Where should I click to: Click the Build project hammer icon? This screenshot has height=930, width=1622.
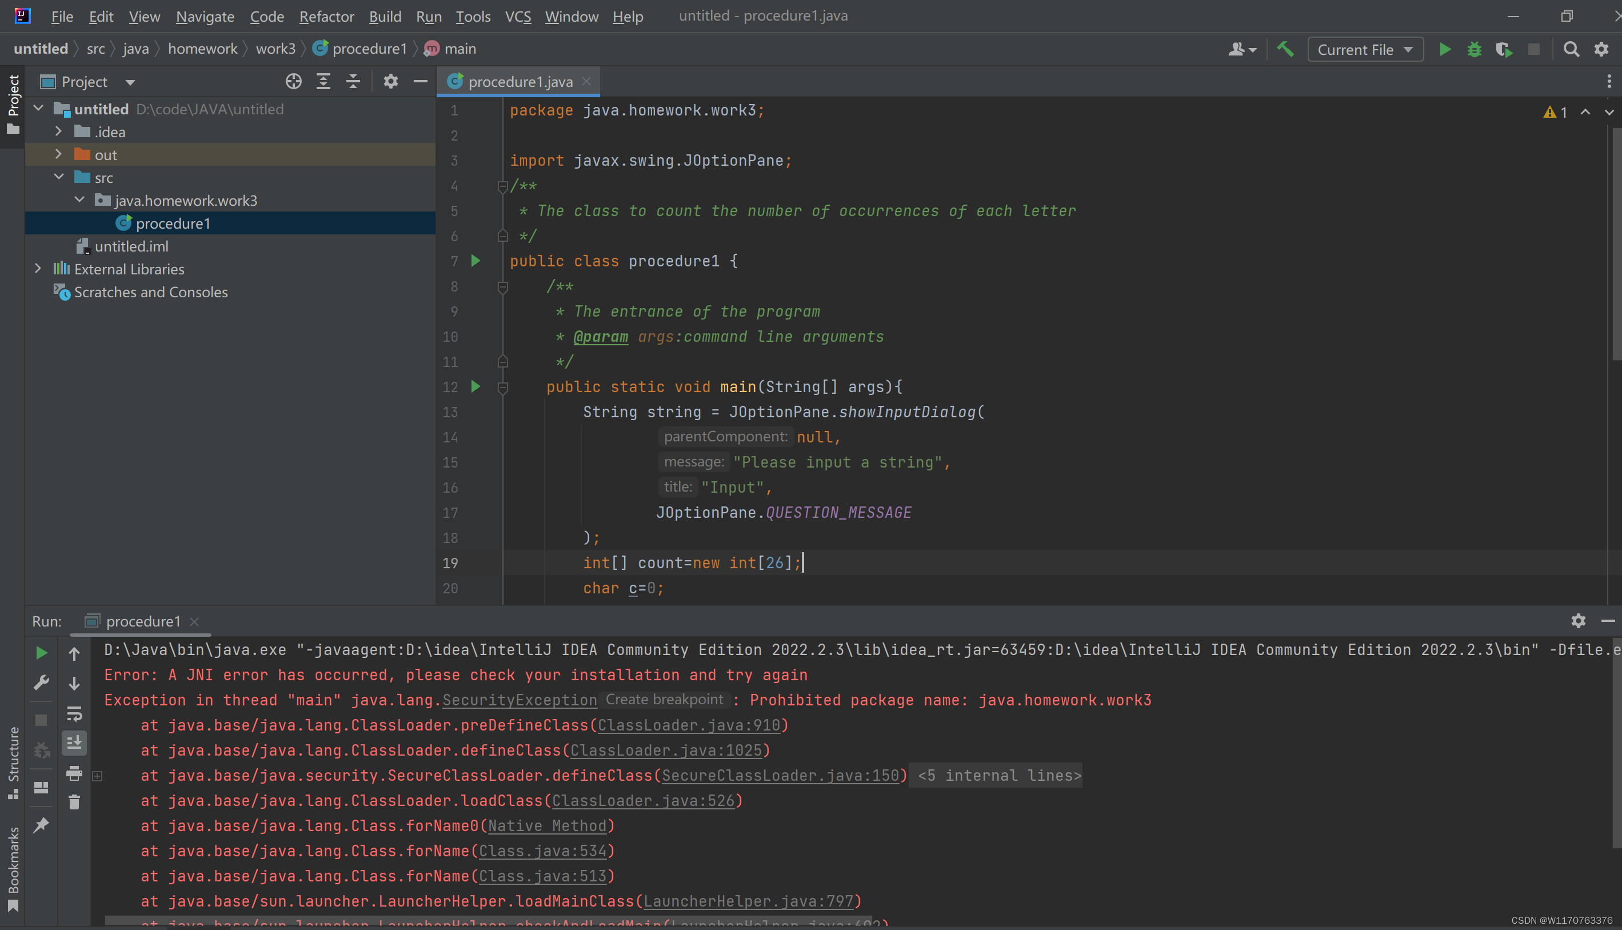(1285, 49)
